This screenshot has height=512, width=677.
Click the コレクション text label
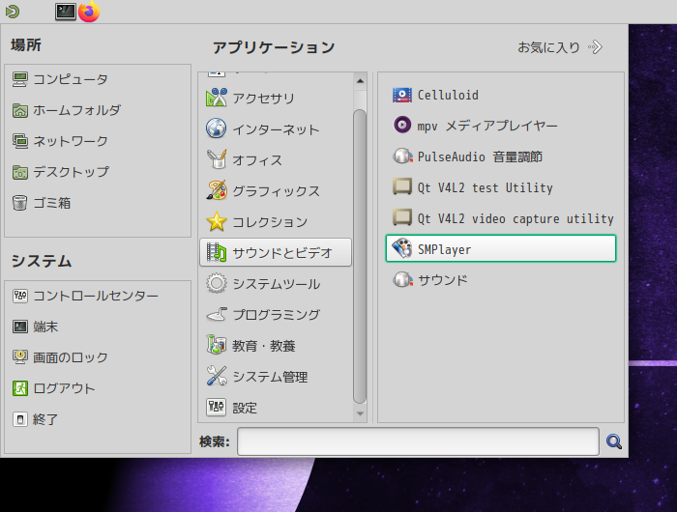click(x=270, y=222)
